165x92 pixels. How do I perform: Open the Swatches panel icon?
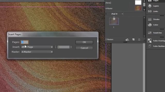pos(150,33)
